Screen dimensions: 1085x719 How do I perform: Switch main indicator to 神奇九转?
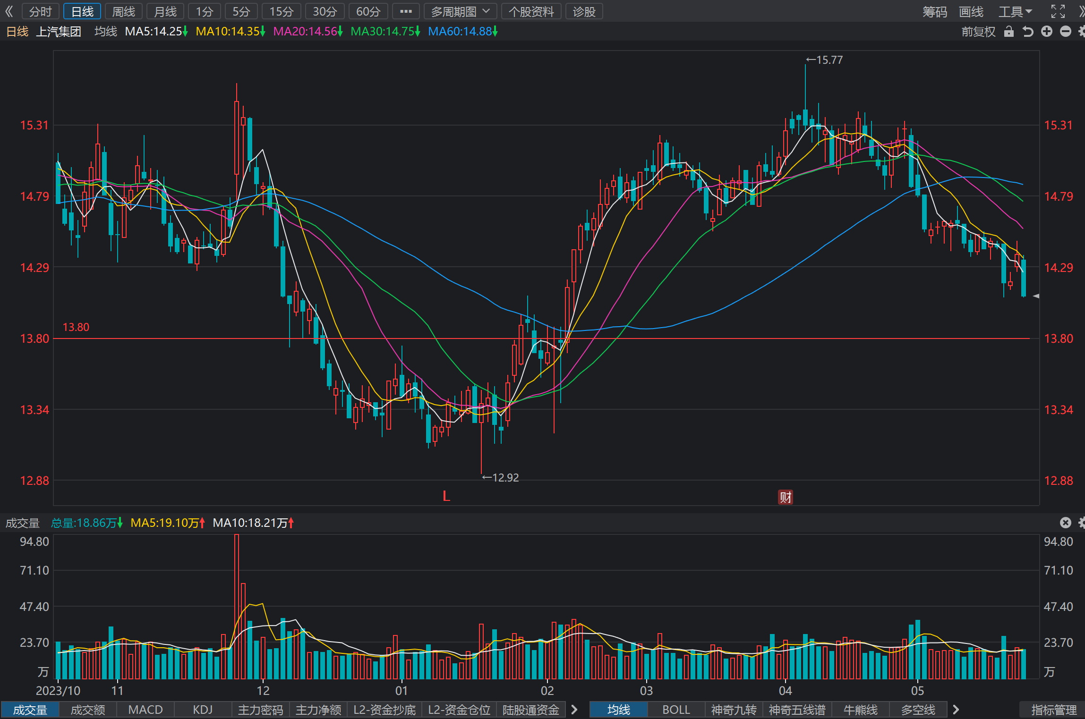pyautogui.click(x=734, y=710)
